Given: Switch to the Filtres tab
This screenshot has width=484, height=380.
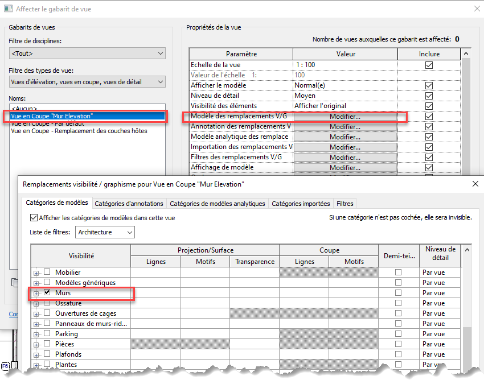Looking at the screenshot, I should pyautogui.click(x=344, y=204).
